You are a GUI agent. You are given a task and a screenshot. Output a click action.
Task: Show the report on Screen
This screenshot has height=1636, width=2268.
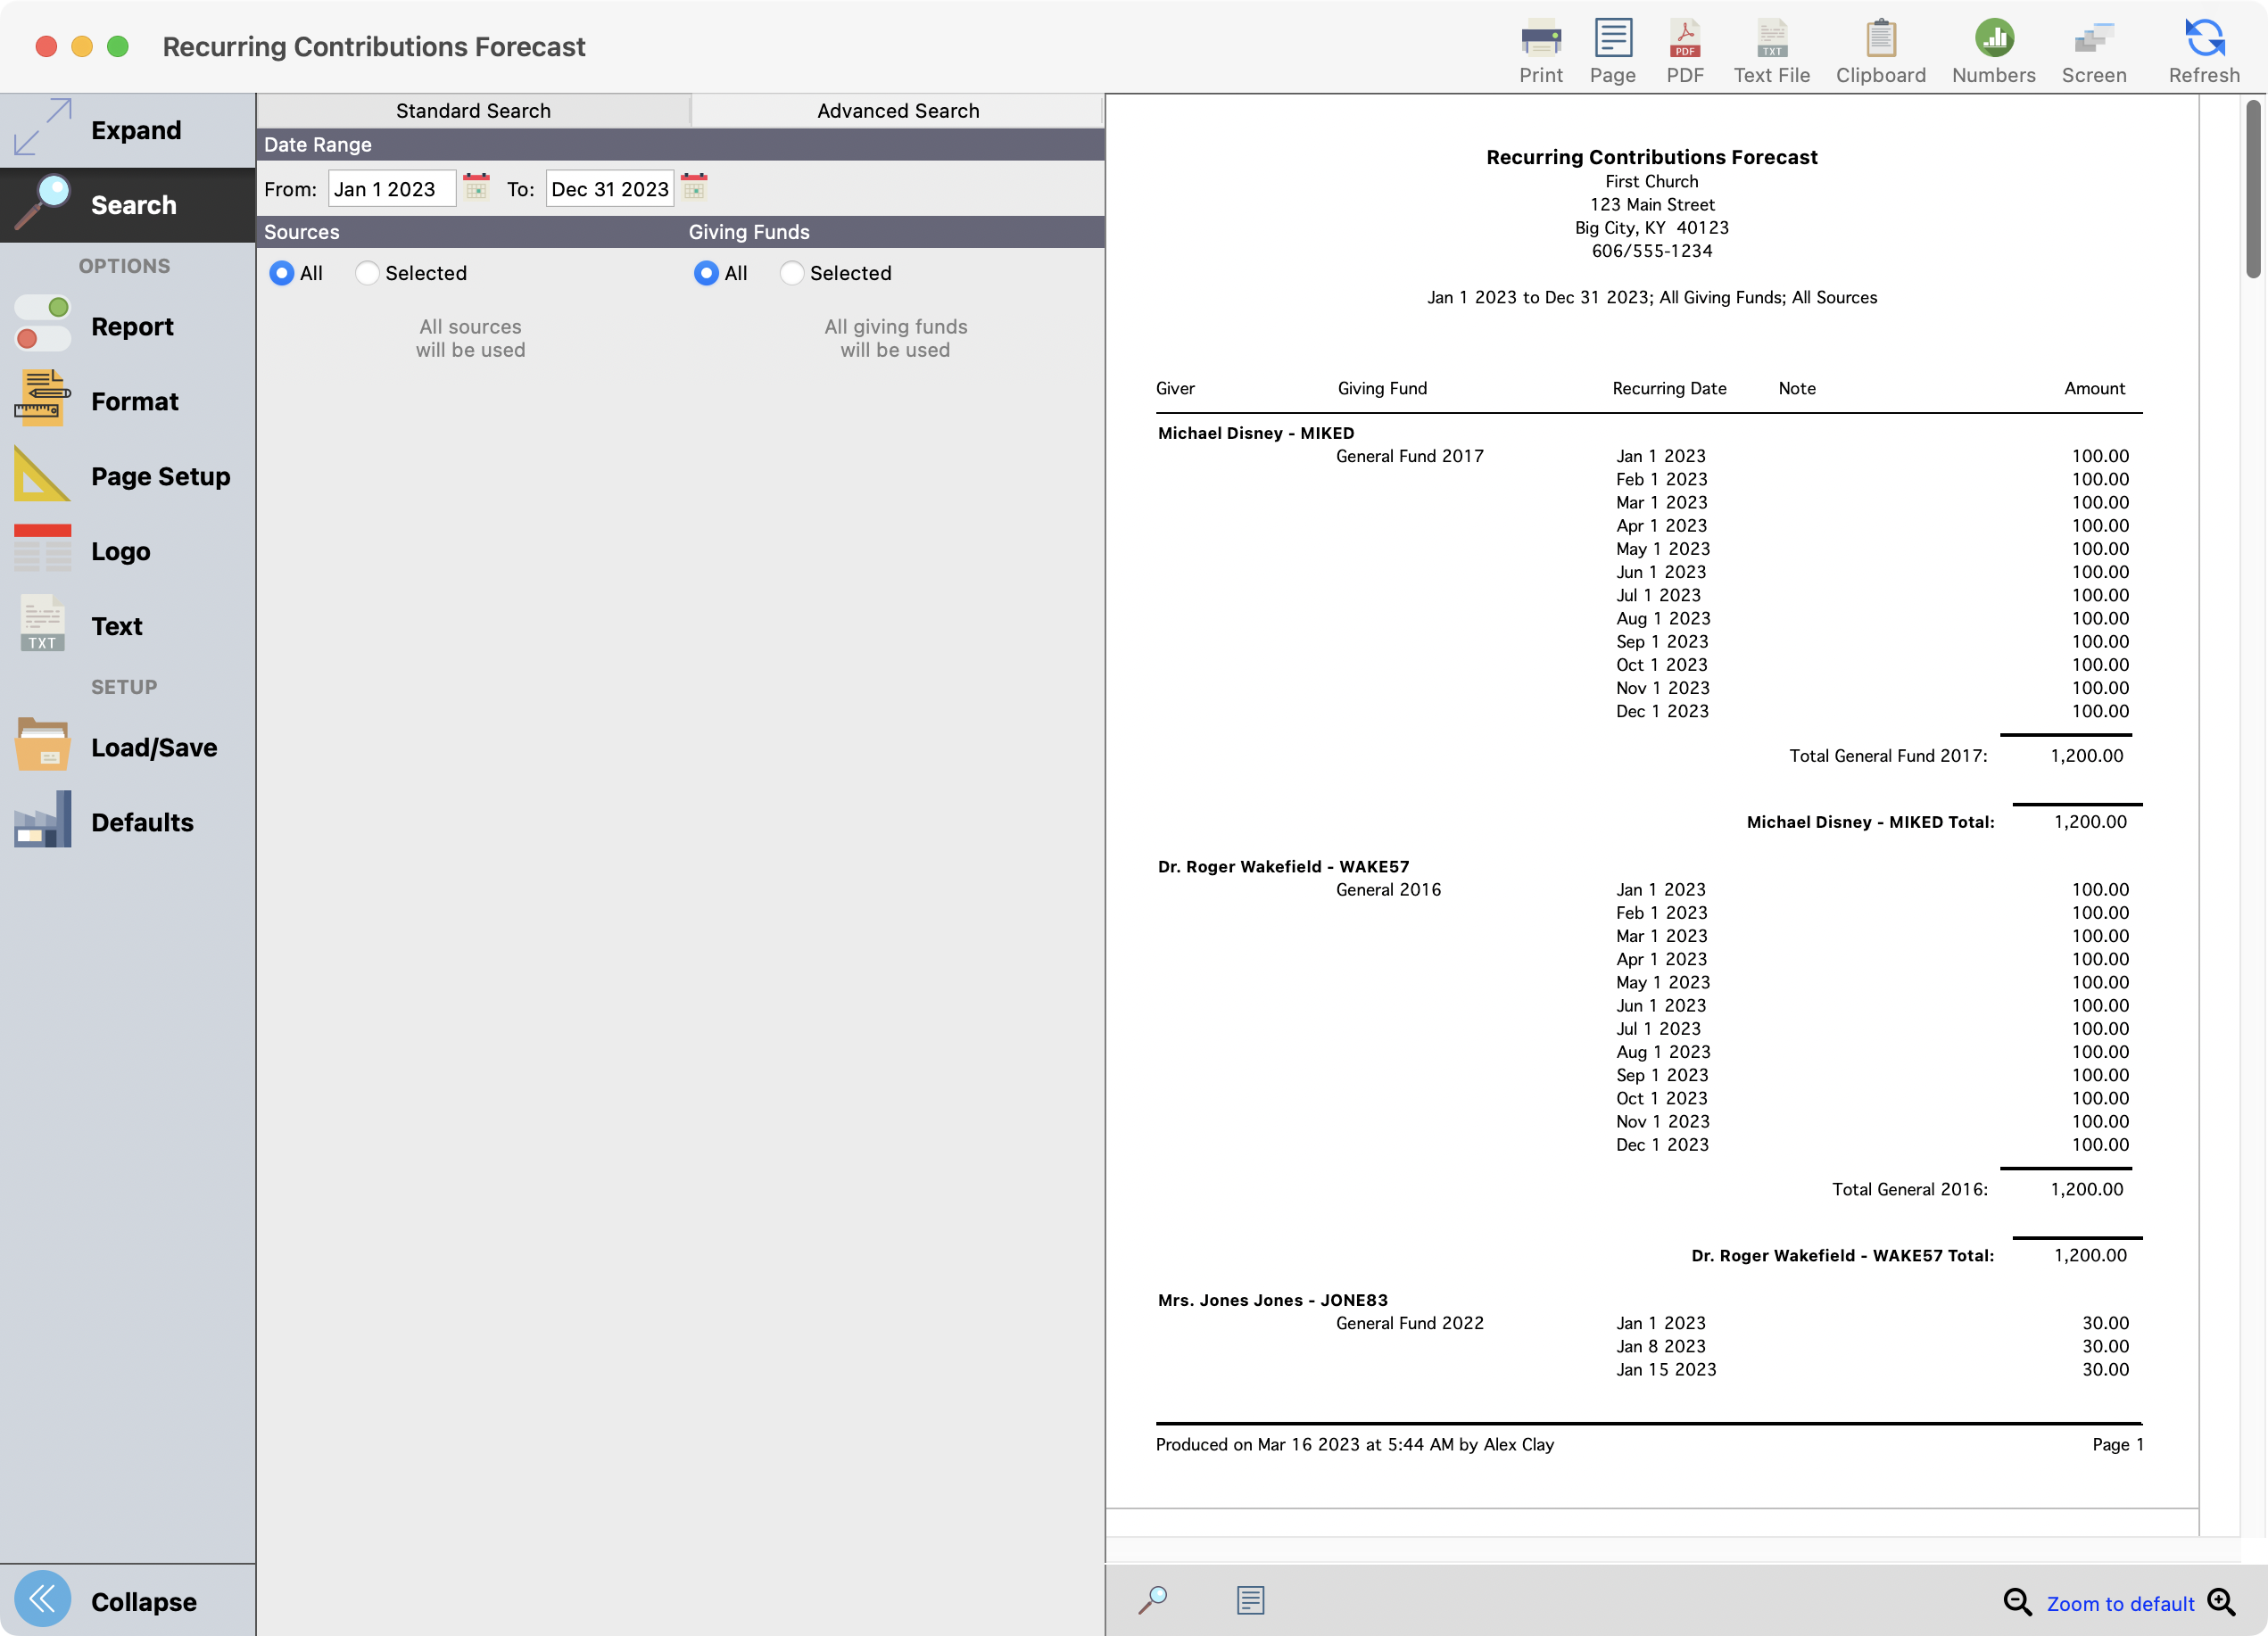[2094, 47]
